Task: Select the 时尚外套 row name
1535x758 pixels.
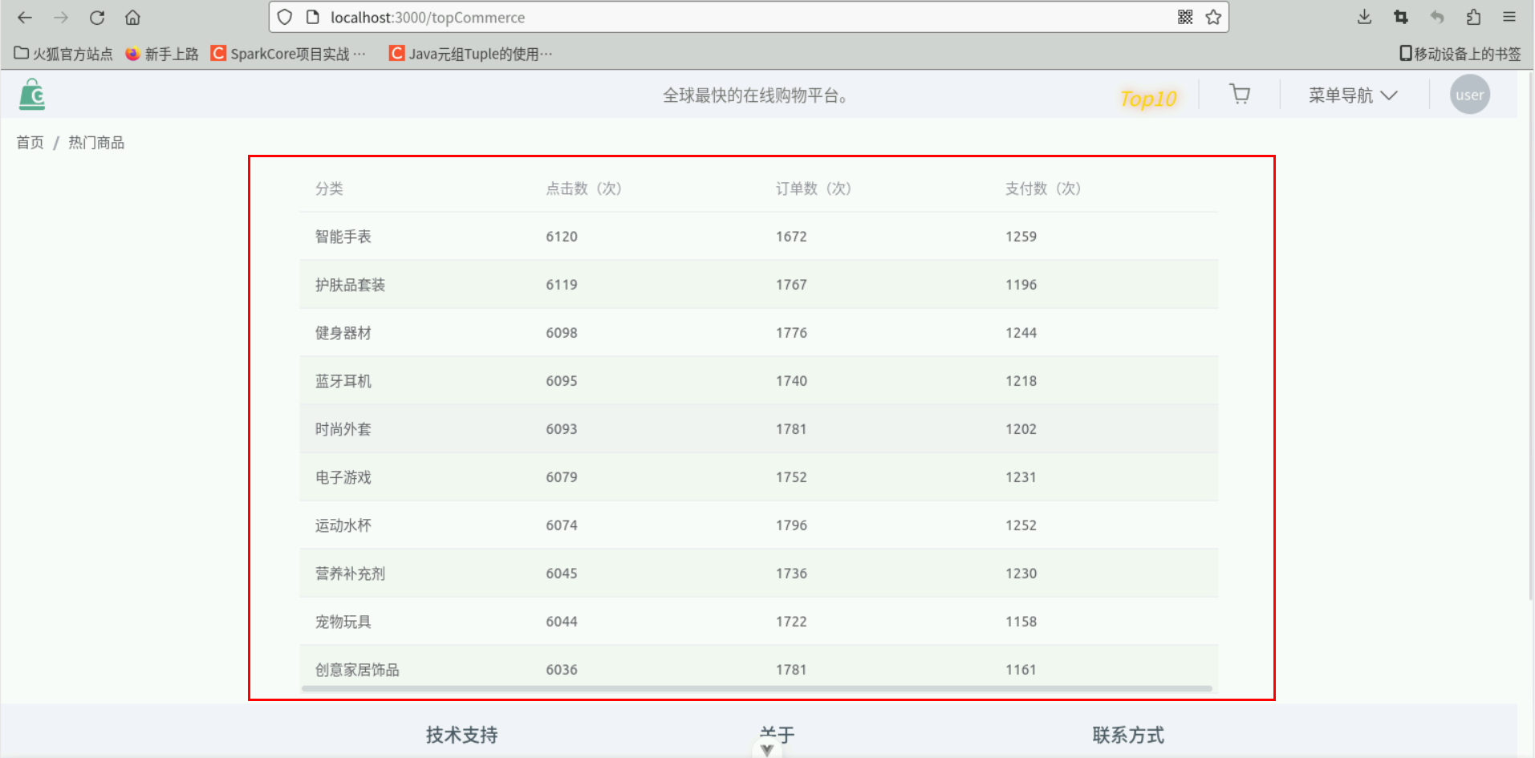Action: pyautogui.click(x=343, y=429)
